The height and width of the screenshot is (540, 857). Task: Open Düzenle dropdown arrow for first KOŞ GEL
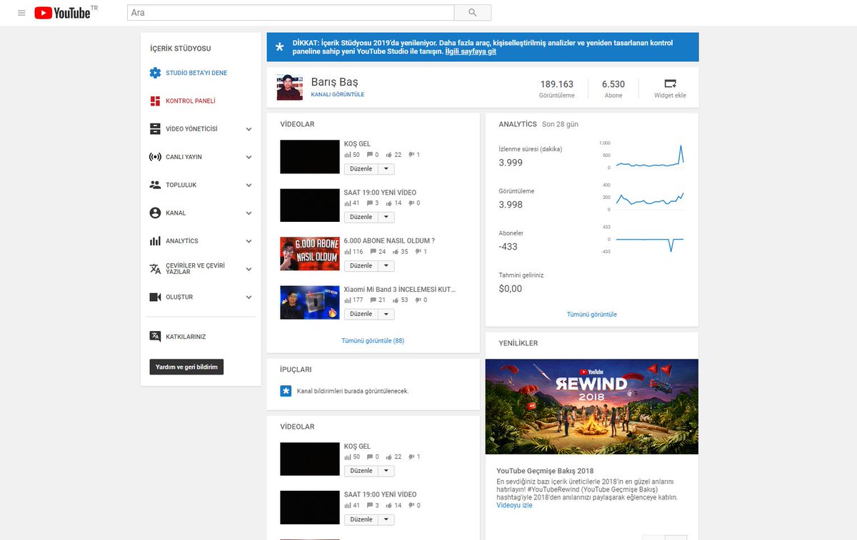385,169
